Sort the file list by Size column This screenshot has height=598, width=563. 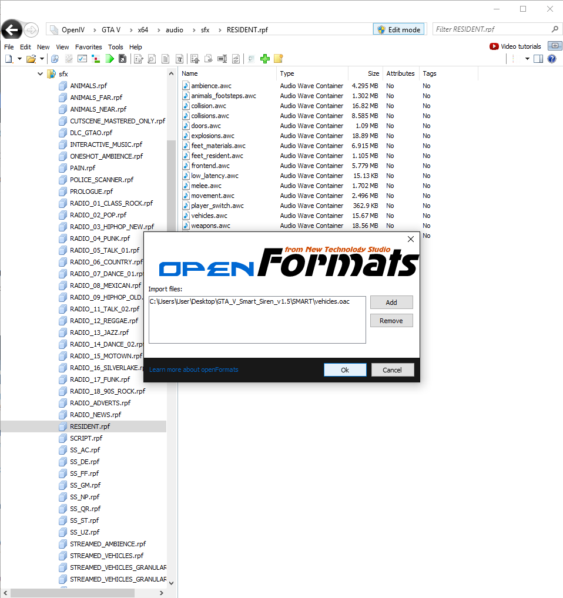366,73
